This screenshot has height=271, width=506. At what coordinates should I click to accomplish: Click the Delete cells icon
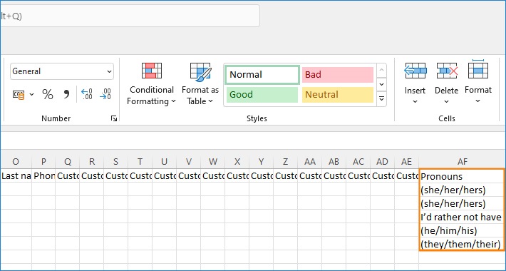point(447,71)
